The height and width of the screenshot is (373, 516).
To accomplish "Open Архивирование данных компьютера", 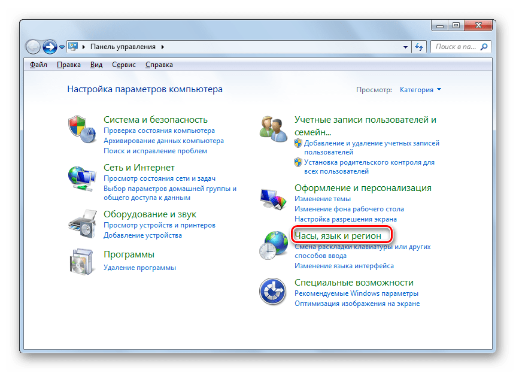I will tap(163, 141).
